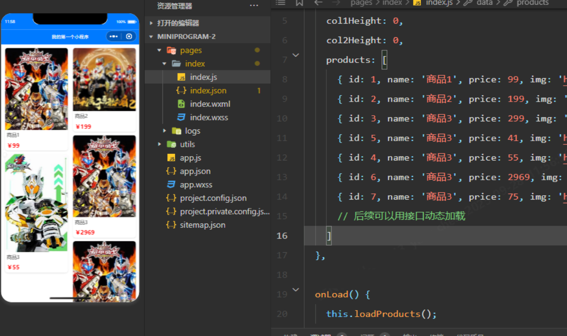Click the outline list icon in editor bar
Screen dimensions: 567x336
280,2
